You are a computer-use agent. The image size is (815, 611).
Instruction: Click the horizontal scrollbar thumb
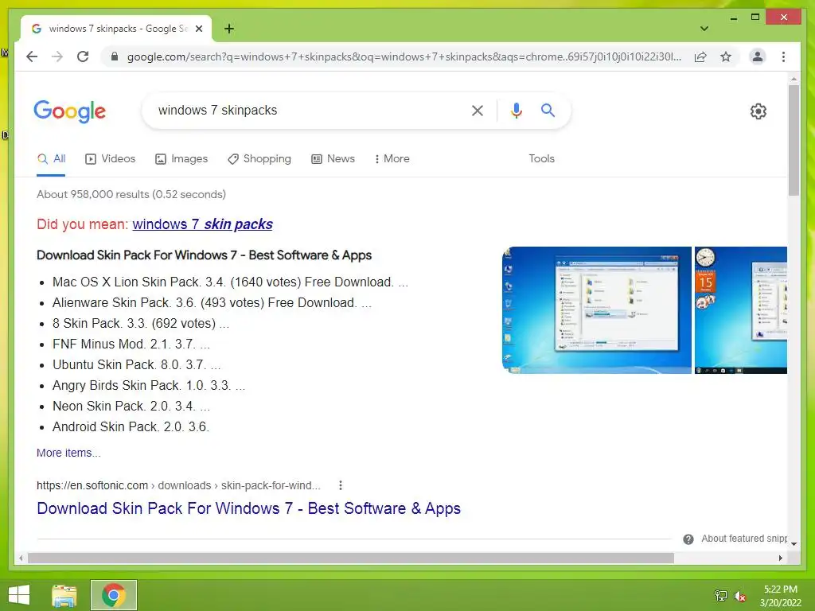pos(351,558)
